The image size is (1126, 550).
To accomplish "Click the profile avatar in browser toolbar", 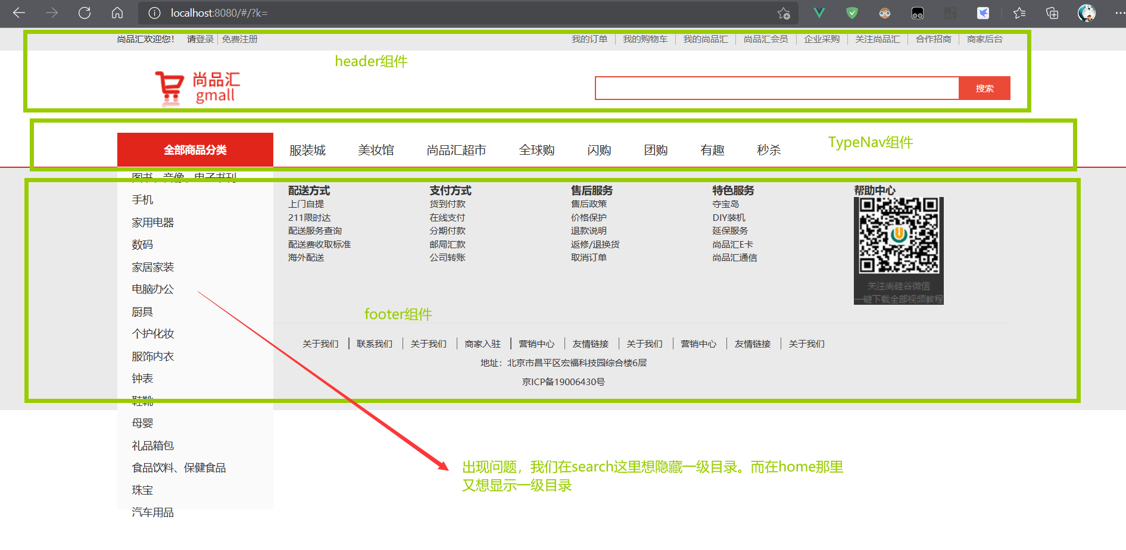I will [x=1086, y=12].
